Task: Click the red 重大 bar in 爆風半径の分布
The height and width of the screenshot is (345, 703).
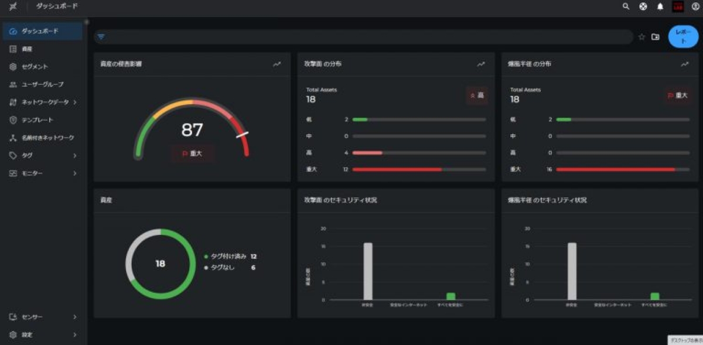Action: [x=615, y=169]
